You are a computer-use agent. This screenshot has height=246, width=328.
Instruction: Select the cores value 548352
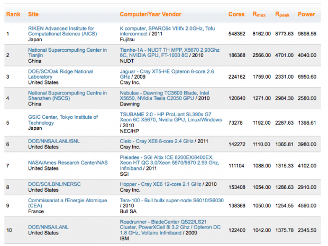pyautogui.click(x=237, y=34)
